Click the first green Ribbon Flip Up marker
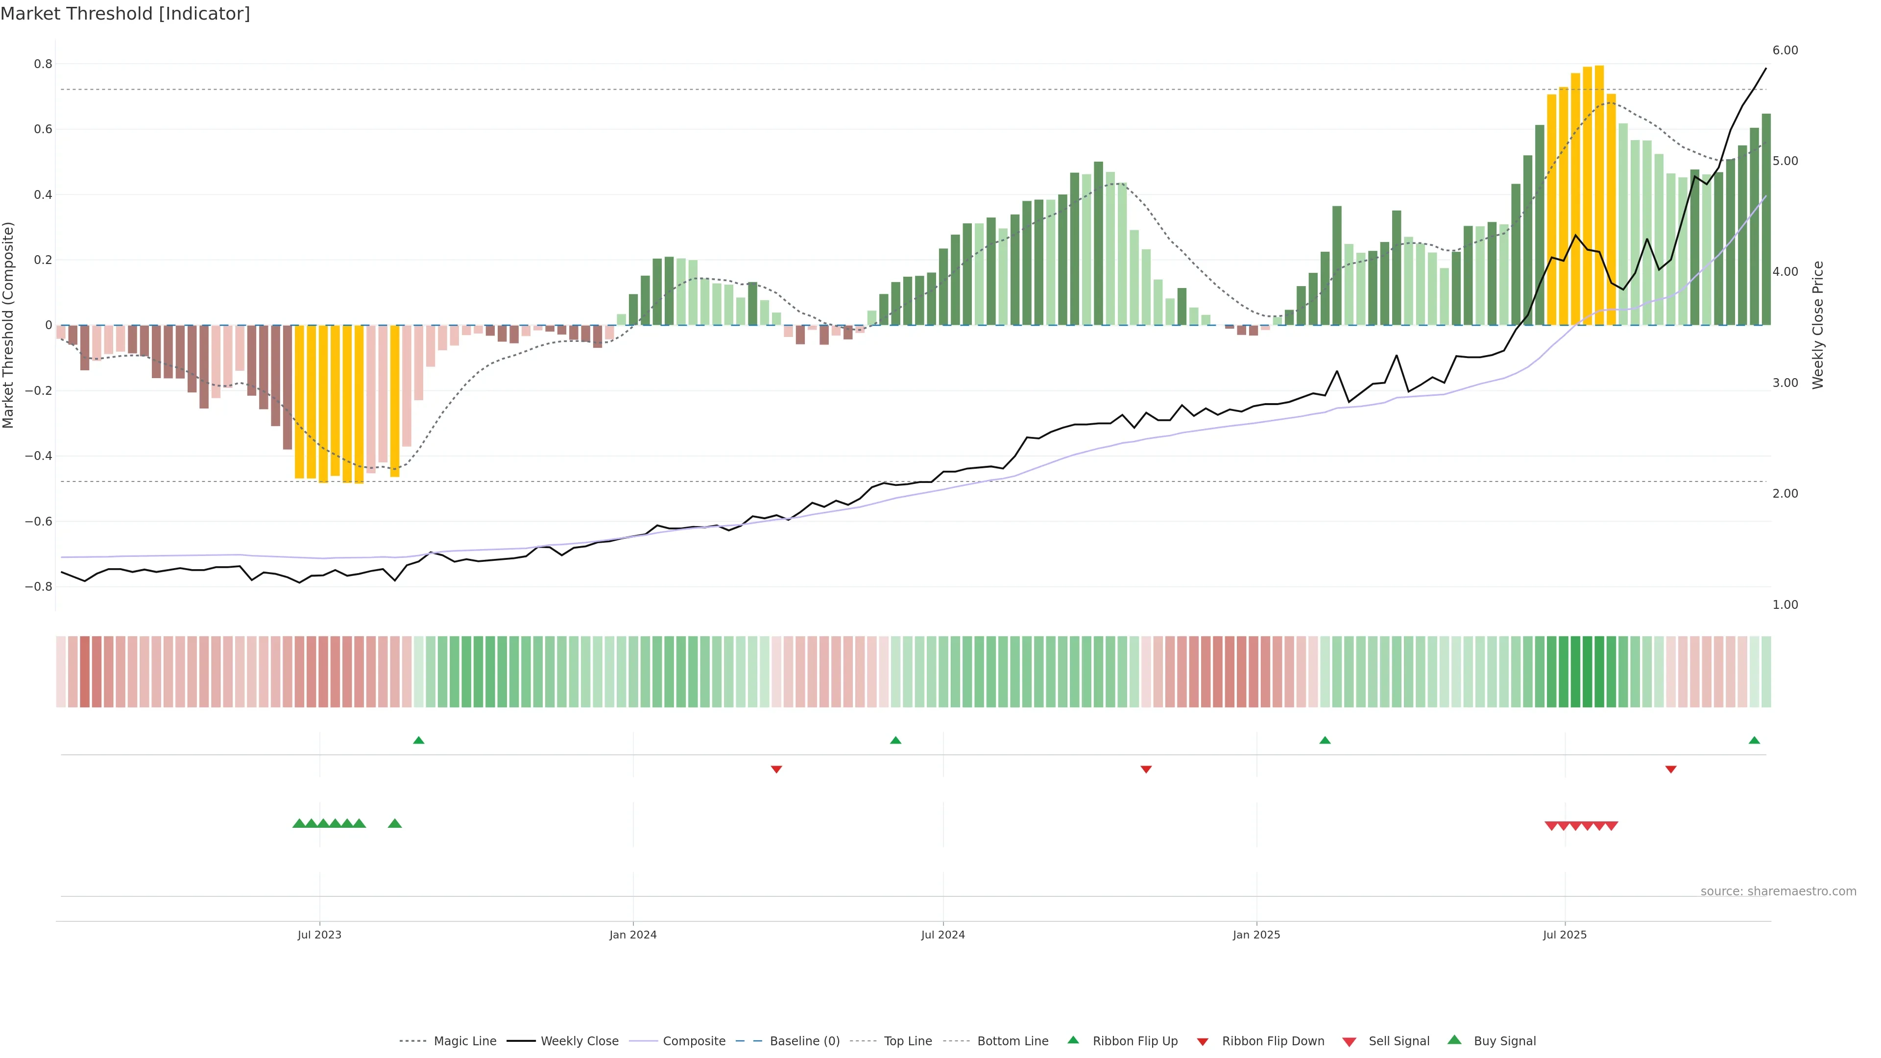This screenshot has width=1881, height=1058. [x=418, y=741]
